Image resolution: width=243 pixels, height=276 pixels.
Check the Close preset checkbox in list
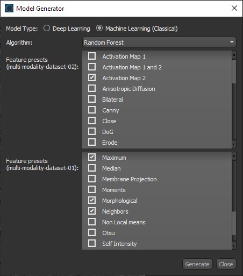92,121
